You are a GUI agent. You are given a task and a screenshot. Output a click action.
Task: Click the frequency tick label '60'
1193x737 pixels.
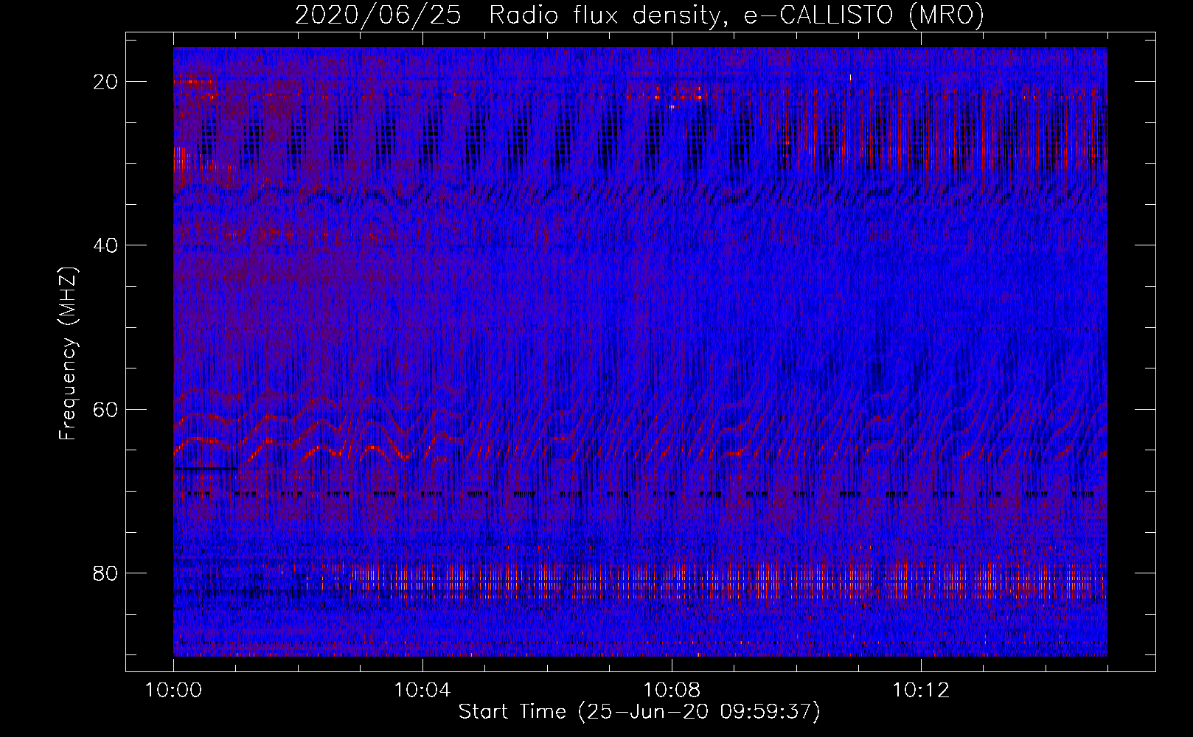click(x=106, y=409)
